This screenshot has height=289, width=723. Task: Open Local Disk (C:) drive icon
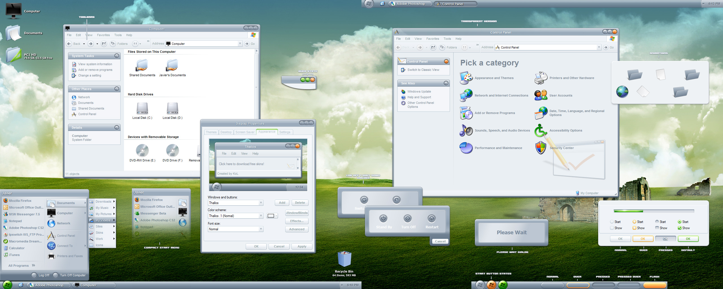pyautogui.click(x=142, y=108)
